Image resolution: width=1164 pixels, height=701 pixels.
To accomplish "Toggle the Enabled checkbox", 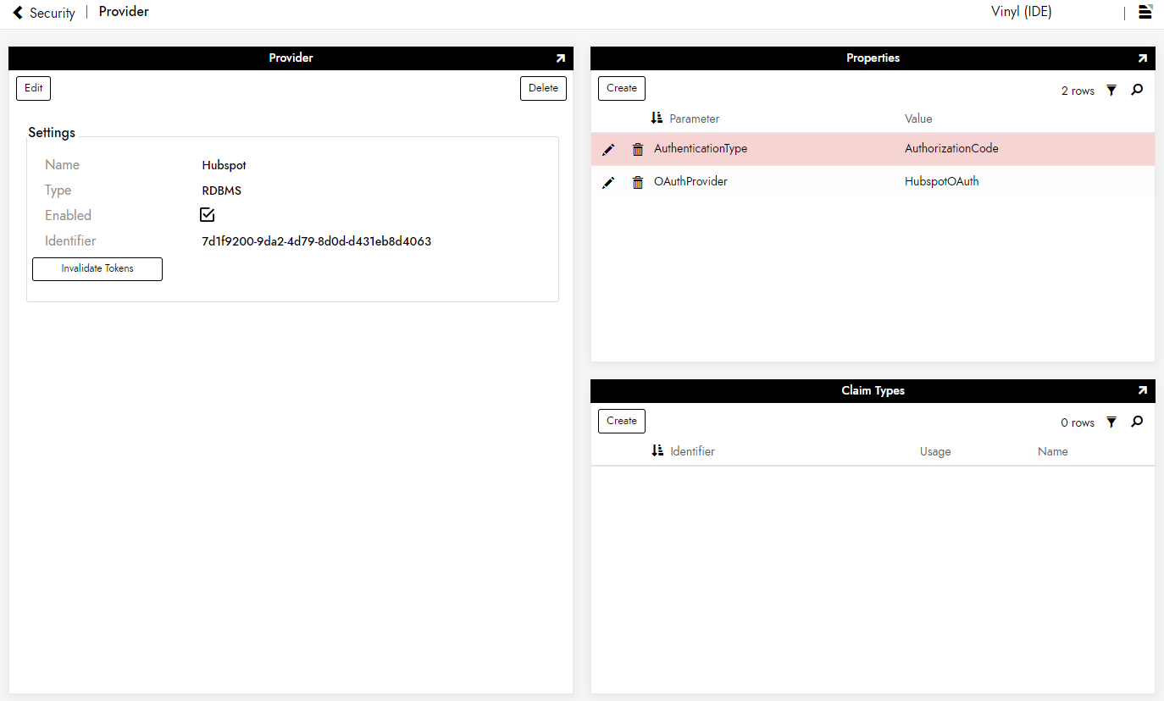I will 208,215.
